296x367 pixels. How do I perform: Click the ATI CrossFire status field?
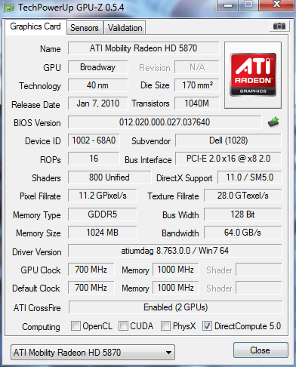[175, 307]
